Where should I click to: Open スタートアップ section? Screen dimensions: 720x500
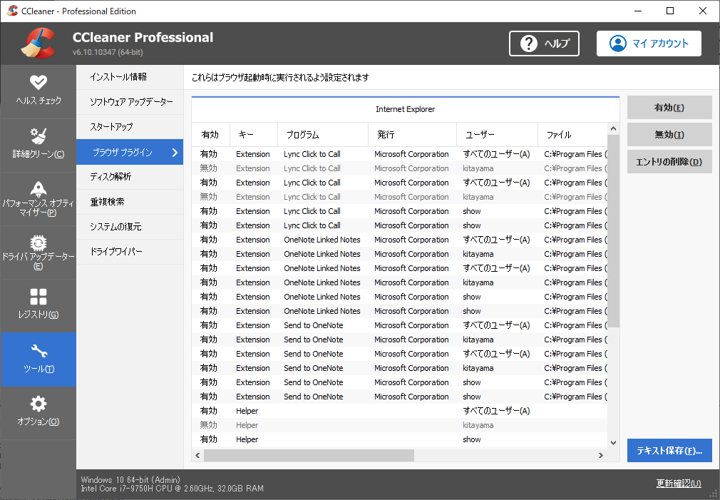(x=130, y=127)
